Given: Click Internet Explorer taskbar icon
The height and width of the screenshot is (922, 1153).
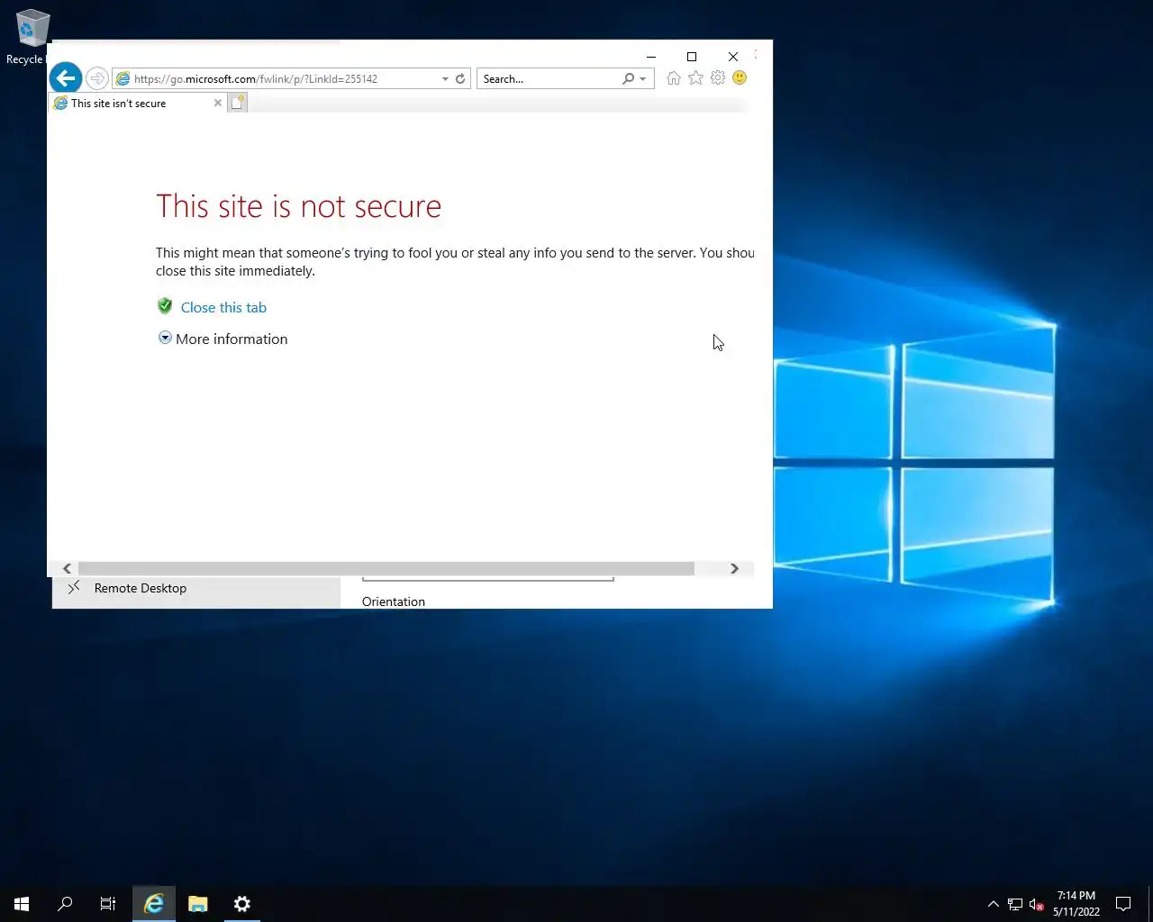Looking at the screenshot, I should (154, 904).
